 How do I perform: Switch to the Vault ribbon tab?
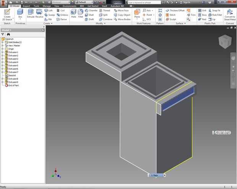104,6
